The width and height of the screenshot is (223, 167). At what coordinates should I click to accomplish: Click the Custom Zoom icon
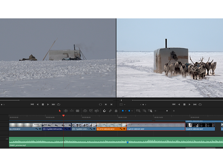[150, 111]
